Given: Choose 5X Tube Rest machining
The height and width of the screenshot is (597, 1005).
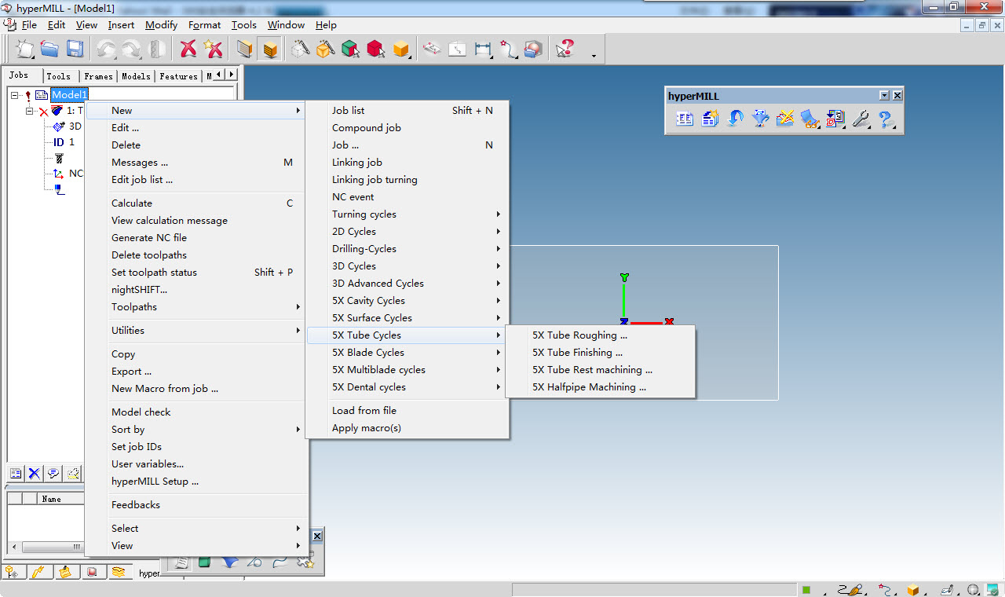Looking at the screenshot, I should pyautogui.click(x=601, y=369).
